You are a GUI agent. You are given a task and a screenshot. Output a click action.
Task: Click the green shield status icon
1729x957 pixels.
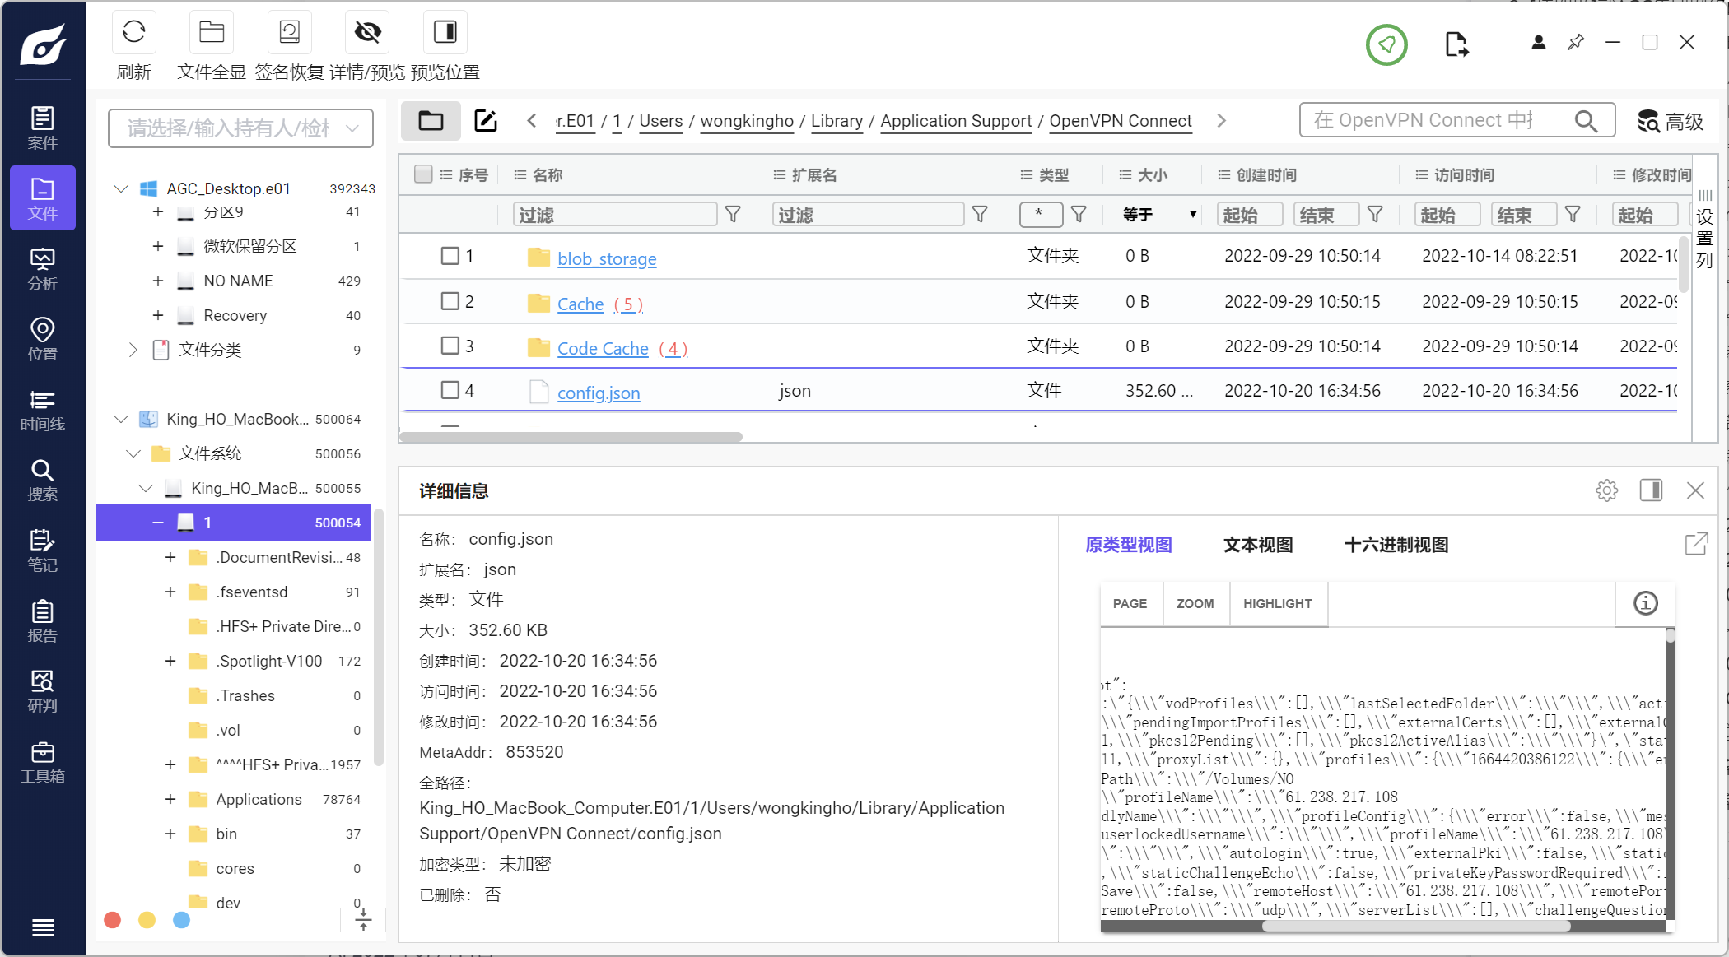click(1386, 44)
